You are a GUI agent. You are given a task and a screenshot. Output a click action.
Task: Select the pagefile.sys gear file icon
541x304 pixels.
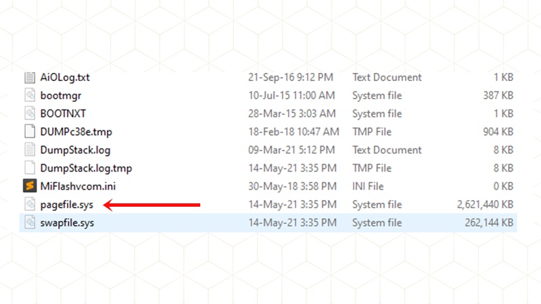point(29,204)
